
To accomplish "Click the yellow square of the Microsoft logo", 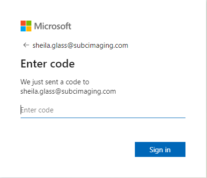I will pos(29,29).
